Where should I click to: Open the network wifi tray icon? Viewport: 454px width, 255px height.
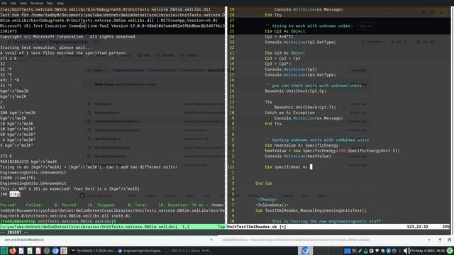tap(377, 251)
